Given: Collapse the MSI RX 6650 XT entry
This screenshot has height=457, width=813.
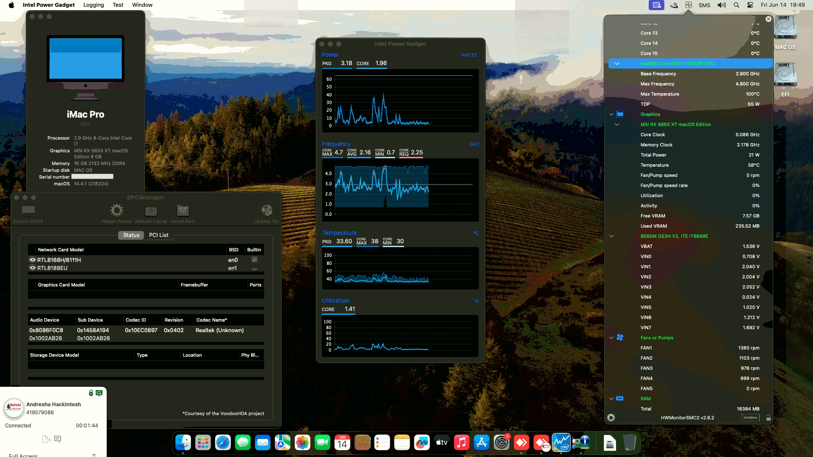Looking at the screenshot, I should coord(617,124).
